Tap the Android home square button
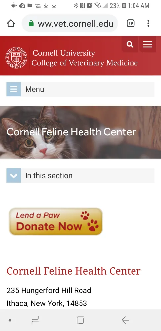The width and height of the screenshot is (161, 331). coord(80,320)
